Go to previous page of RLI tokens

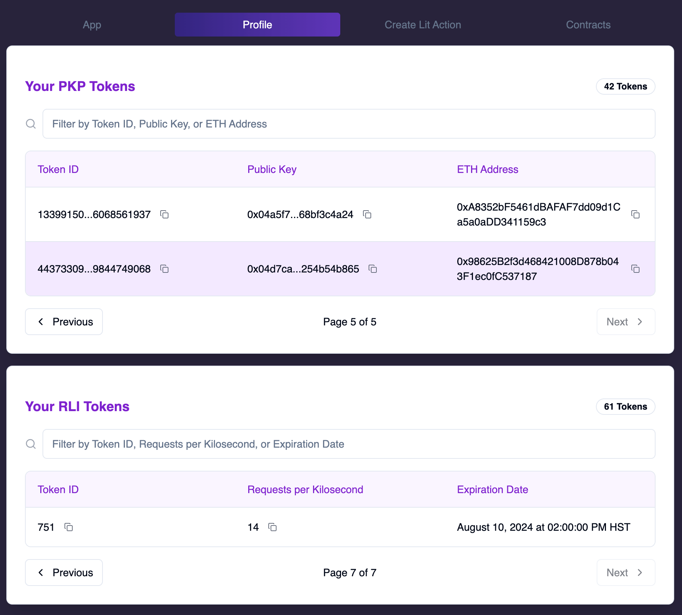pos(64,573)
